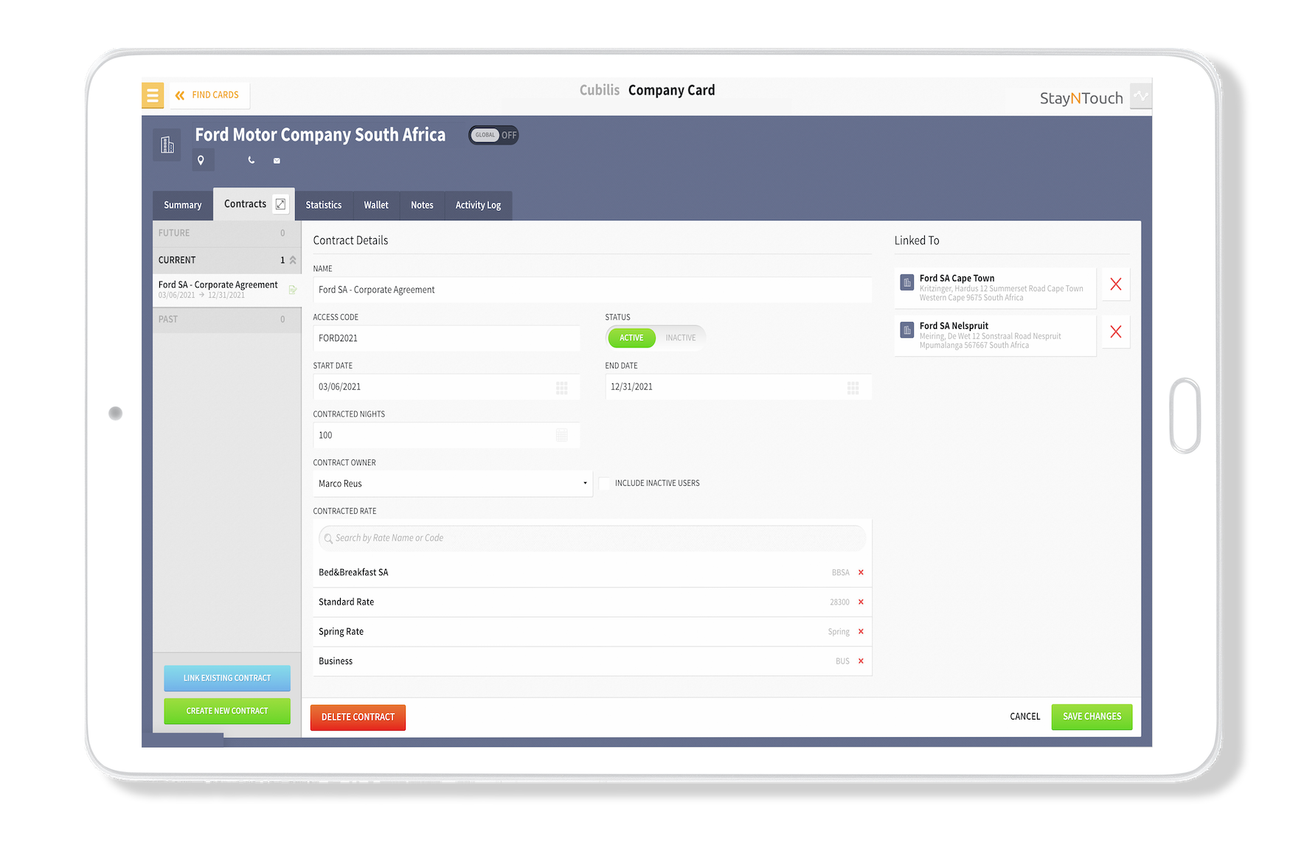Open the hamburger menu icon

[153, 95]
